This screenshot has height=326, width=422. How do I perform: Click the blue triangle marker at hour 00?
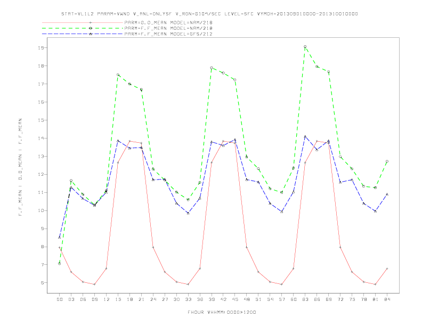(x=59, y=238)
